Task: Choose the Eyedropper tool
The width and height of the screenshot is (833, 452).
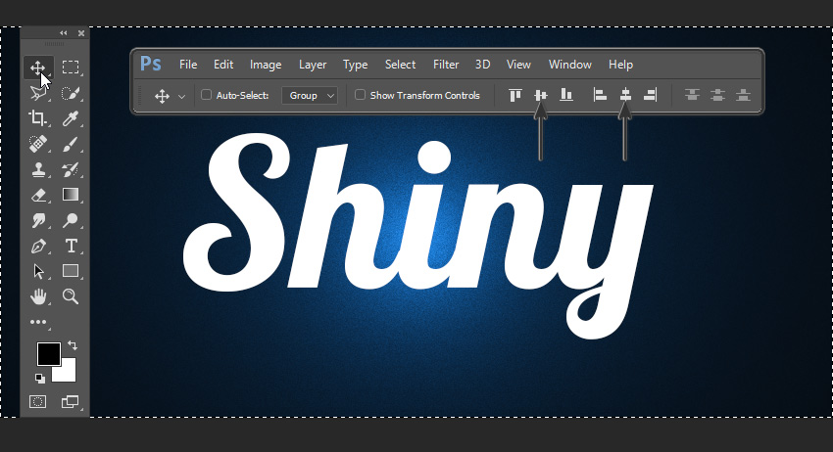Action: (x=71, y=118)
